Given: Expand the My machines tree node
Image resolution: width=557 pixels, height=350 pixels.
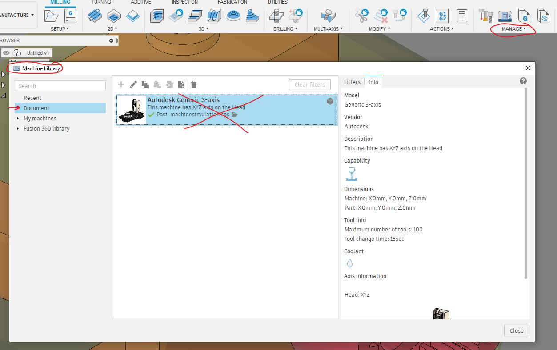Looking at the screenshot, I should 18,119.
